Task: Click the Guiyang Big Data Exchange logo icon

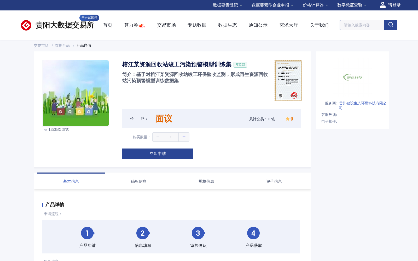Action: click(26, 25)
